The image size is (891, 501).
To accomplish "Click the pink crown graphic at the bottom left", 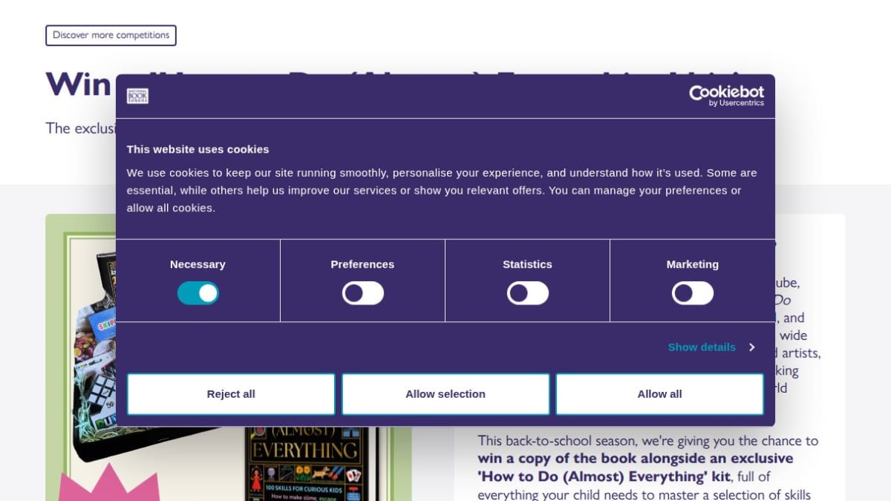I will pyautogui.click(x=108, y=484).
